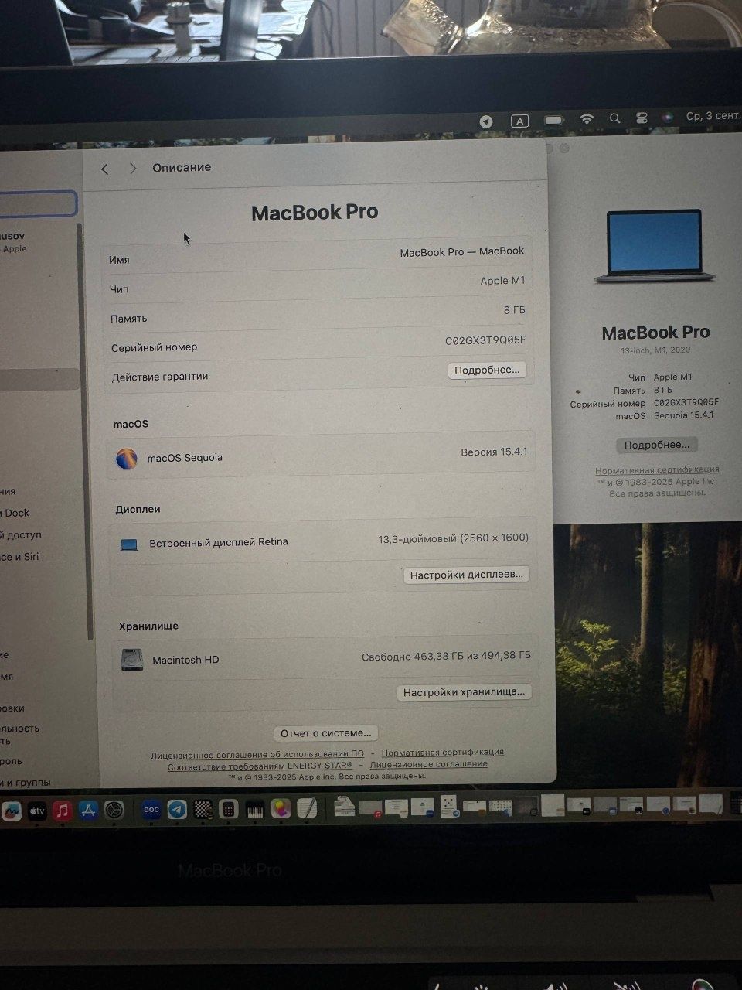Open Соответствие требованиям ENERGY STAR link

pos(260,766)
